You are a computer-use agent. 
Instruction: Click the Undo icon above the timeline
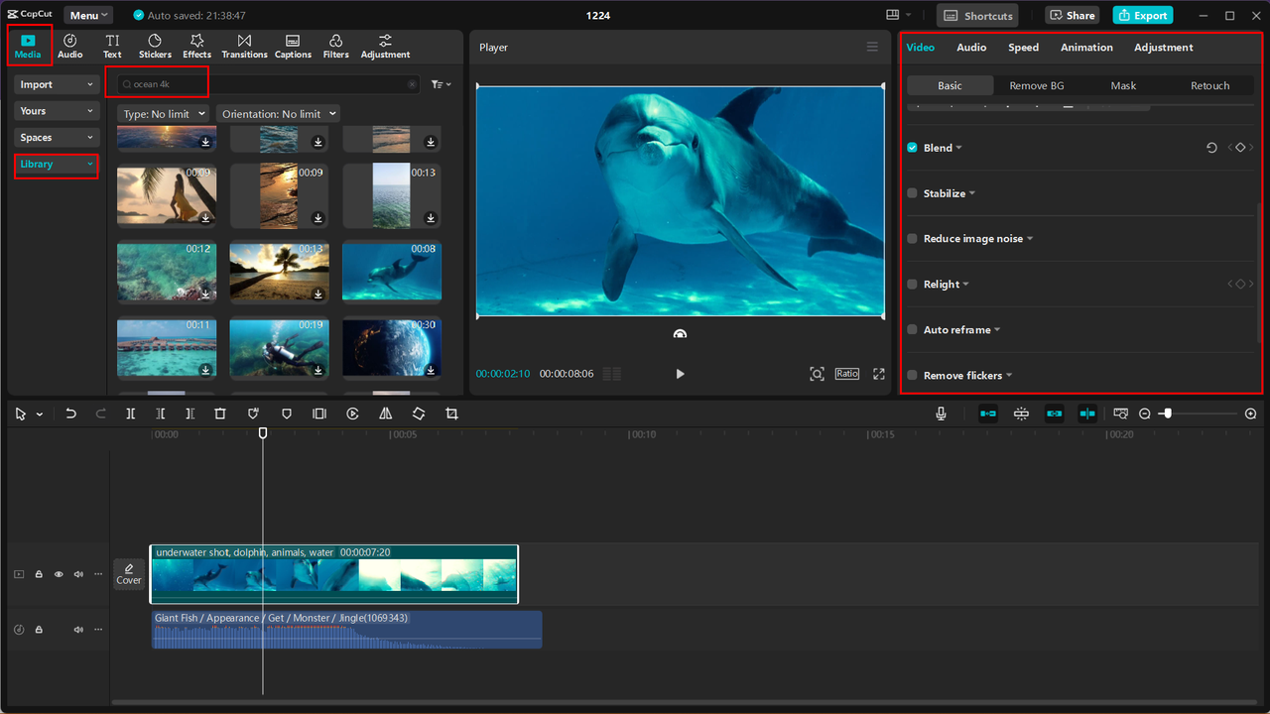coord(70,414)
